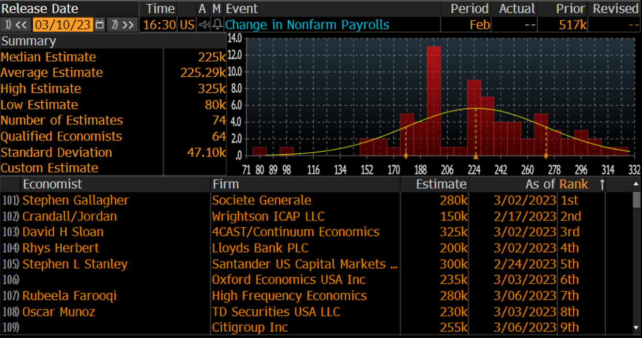Select economist Stephen L Stanley
642x338 pixels.
pos(75,264)
